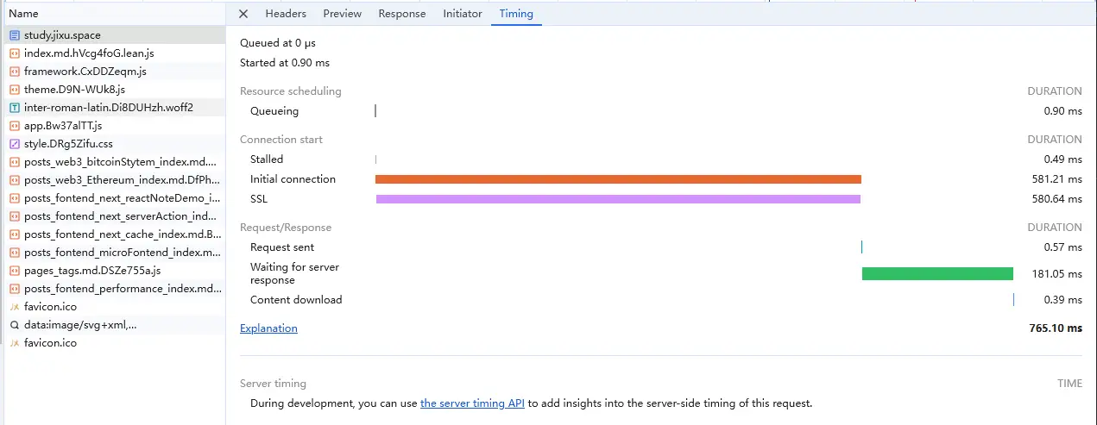
Task: Click script icon beside framework.CxDDZeqm.js
Action: click(15, 72)
